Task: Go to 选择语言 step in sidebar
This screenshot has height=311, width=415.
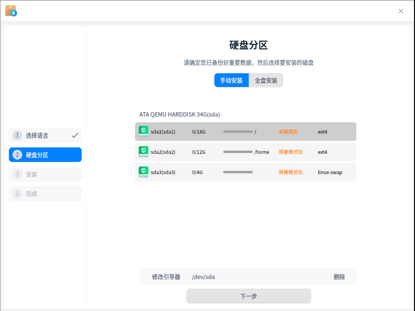Action: coord(37,135)
